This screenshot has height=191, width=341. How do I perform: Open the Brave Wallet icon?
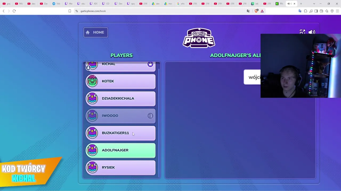322,11
